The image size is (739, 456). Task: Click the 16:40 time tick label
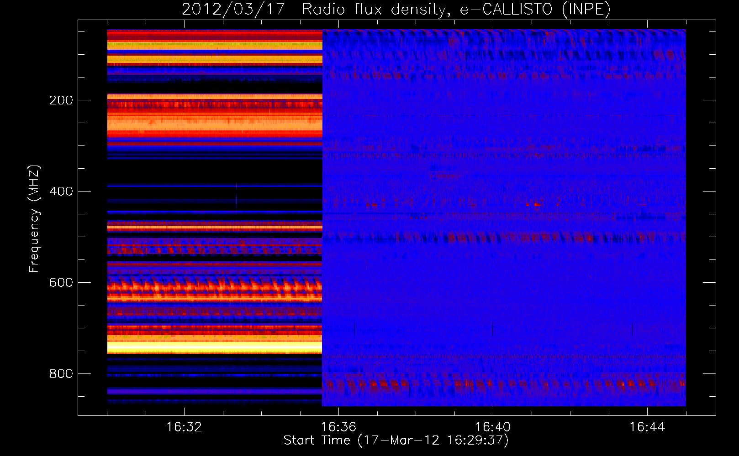[493, 427]
